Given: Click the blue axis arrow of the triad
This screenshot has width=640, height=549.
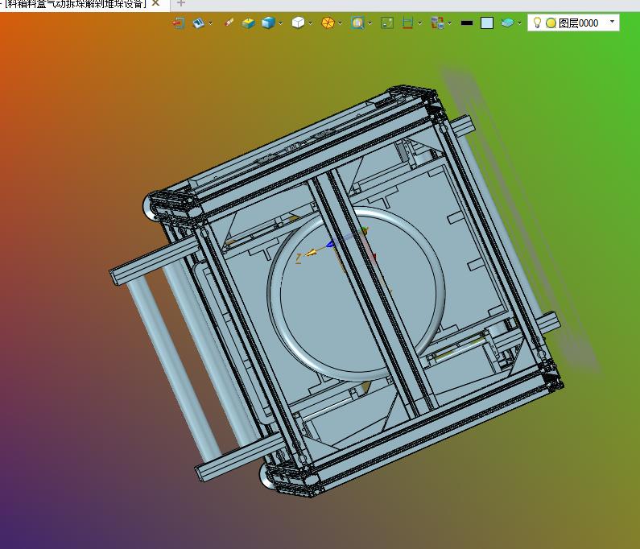Looking at the screenshot, I should (x=331, y=244).
